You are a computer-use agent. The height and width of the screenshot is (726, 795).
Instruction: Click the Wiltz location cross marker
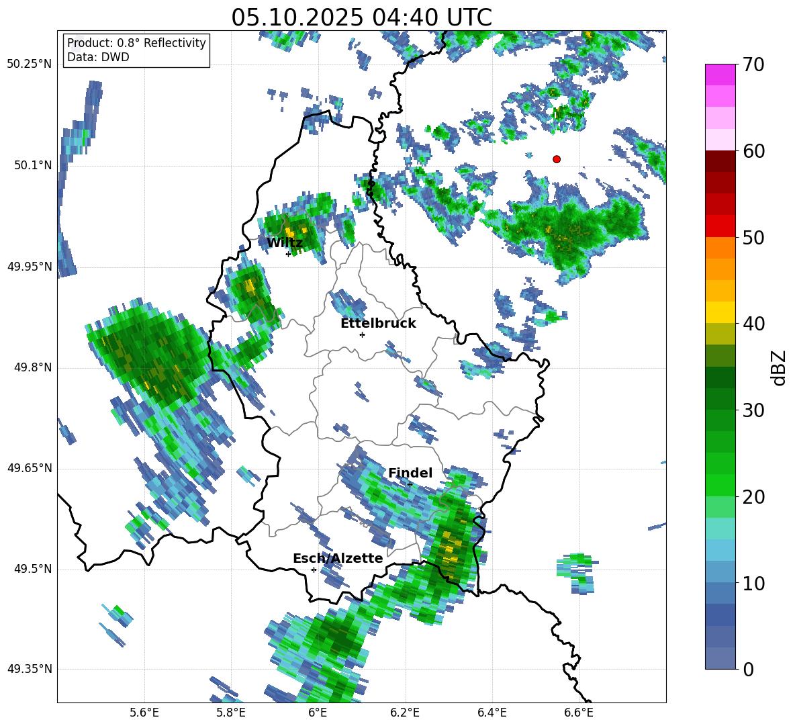[288, 254]
